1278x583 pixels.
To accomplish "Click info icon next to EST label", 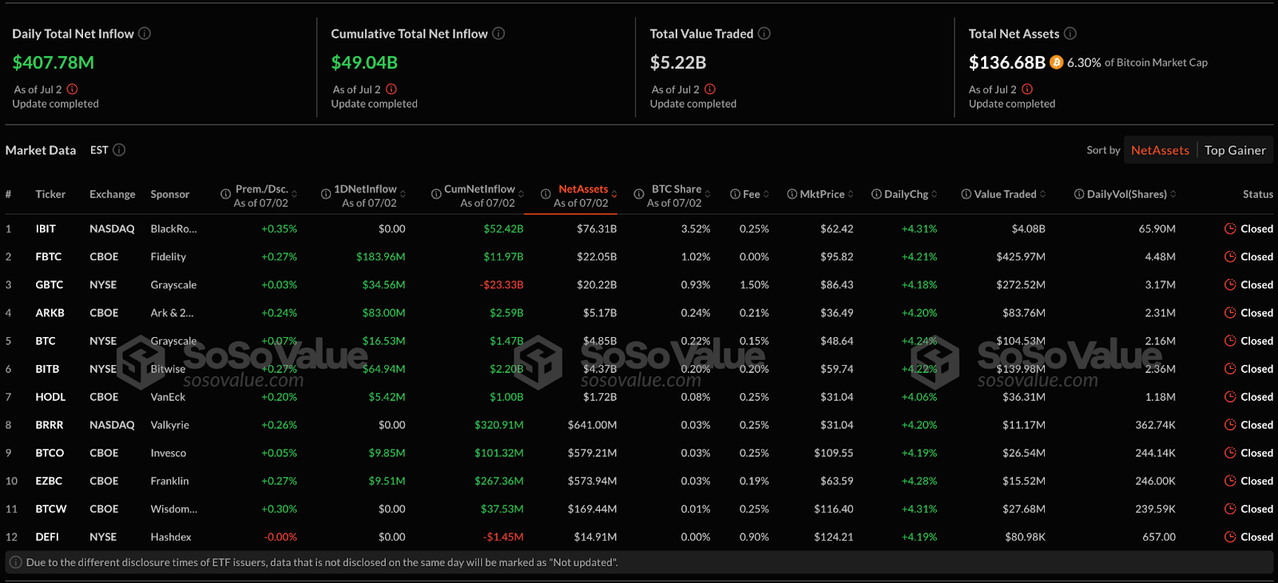I will click(119, 150).
